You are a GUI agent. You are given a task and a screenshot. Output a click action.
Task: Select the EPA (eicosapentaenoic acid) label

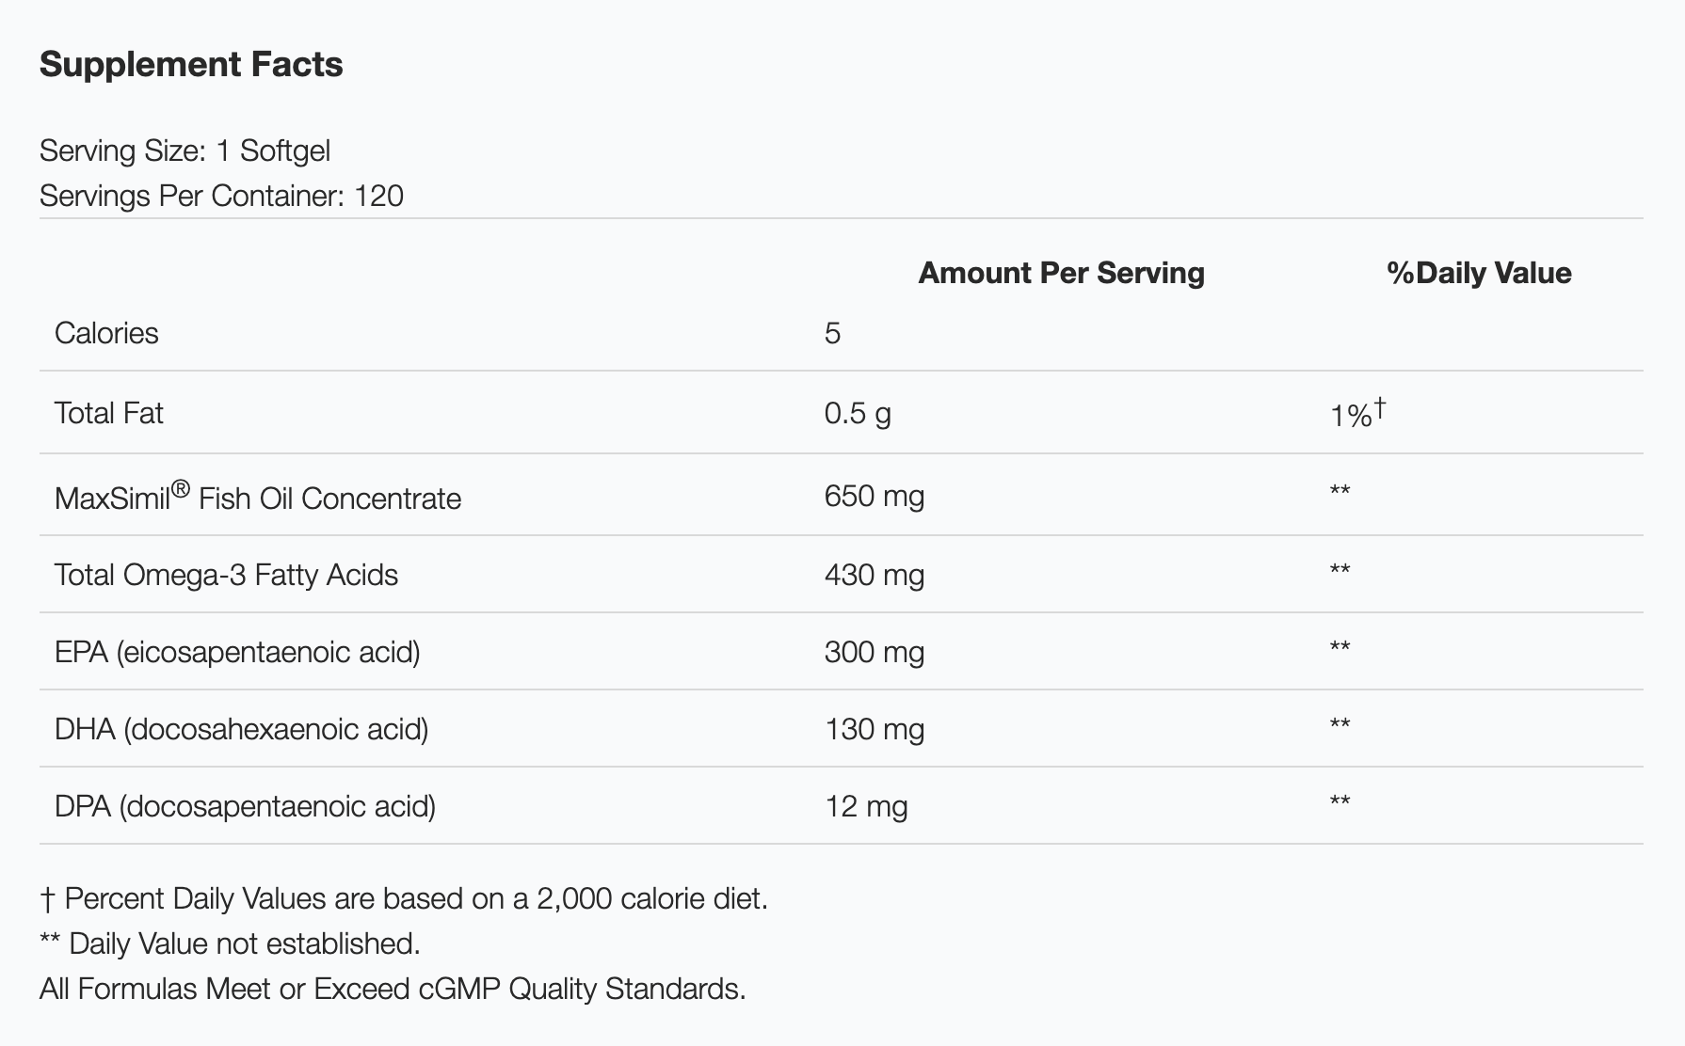[x=237, y=652]
